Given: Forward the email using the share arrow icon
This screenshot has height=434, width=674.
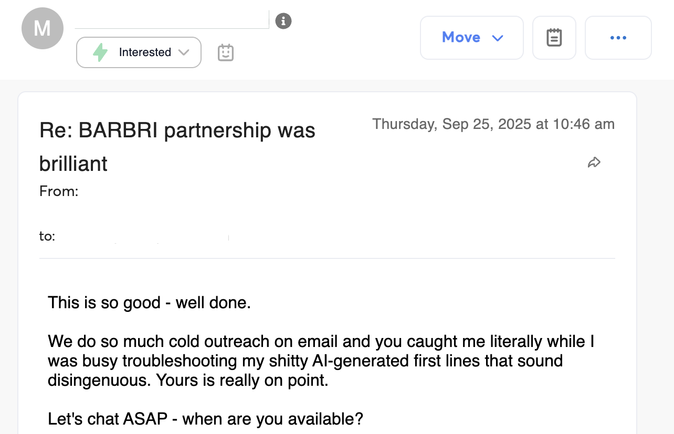Looking at the screenshot, I should tap(594, 162).
